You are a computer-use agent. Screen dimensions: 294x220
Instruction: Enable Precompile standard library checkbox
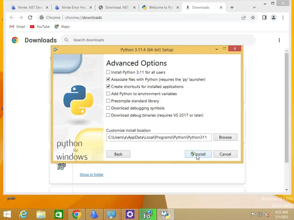click(108, 101)
